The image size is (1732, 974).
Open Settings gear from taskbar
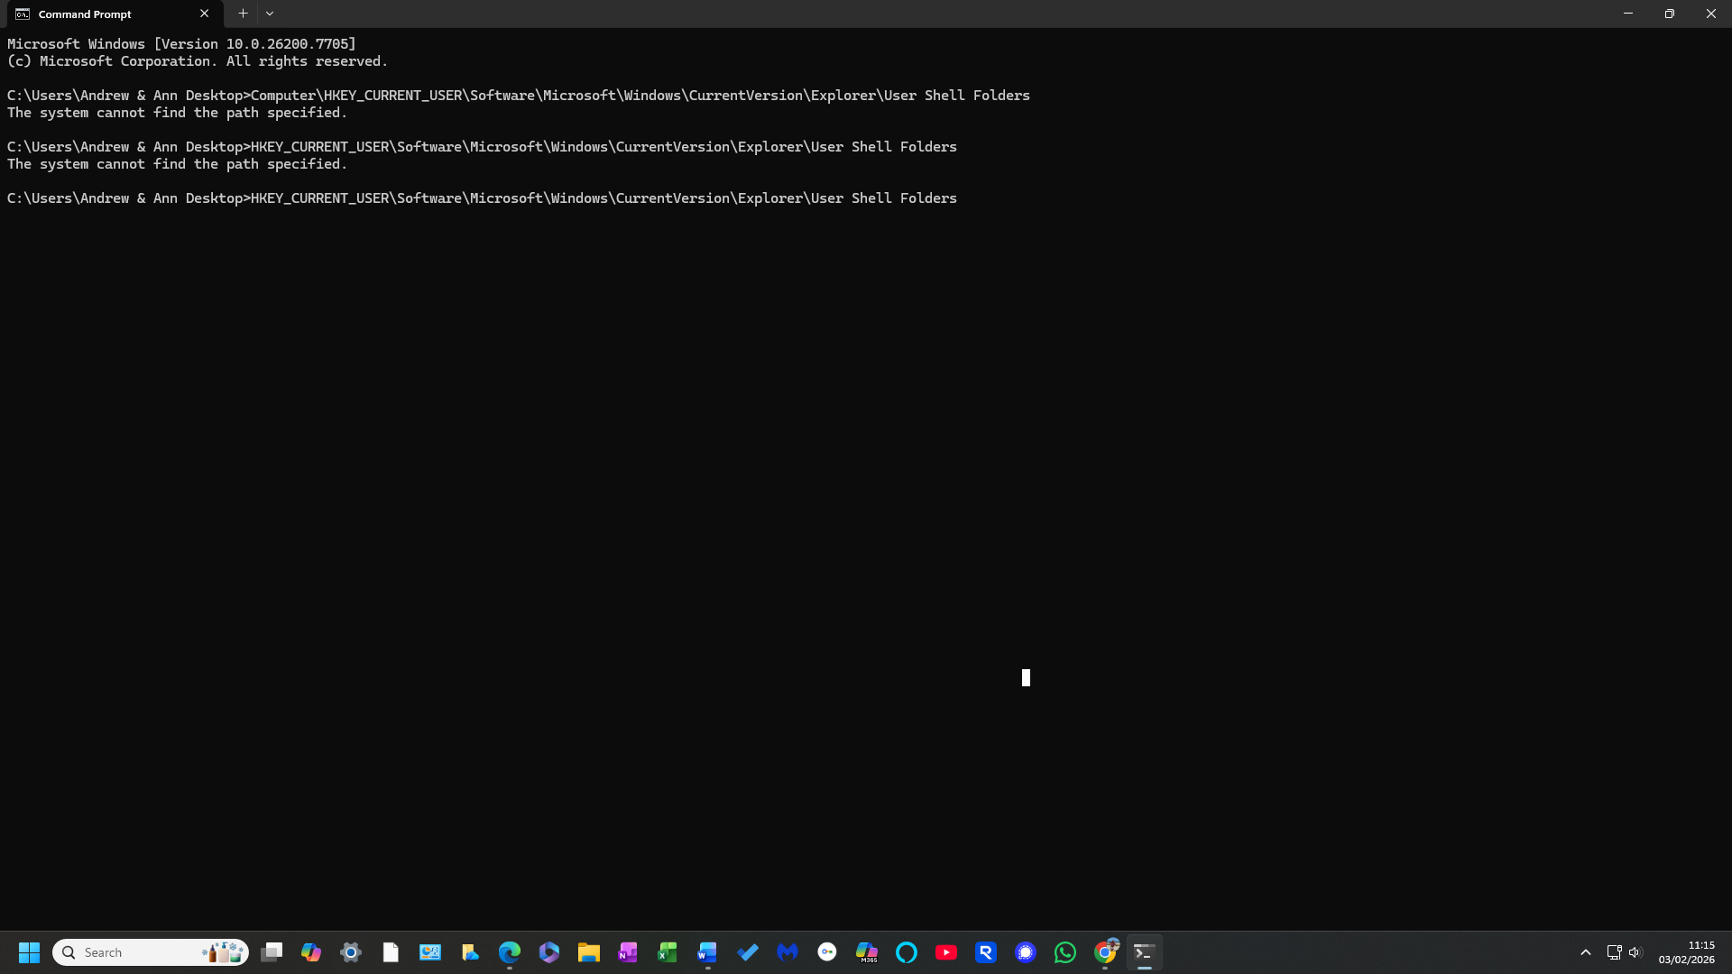(351, 952)
